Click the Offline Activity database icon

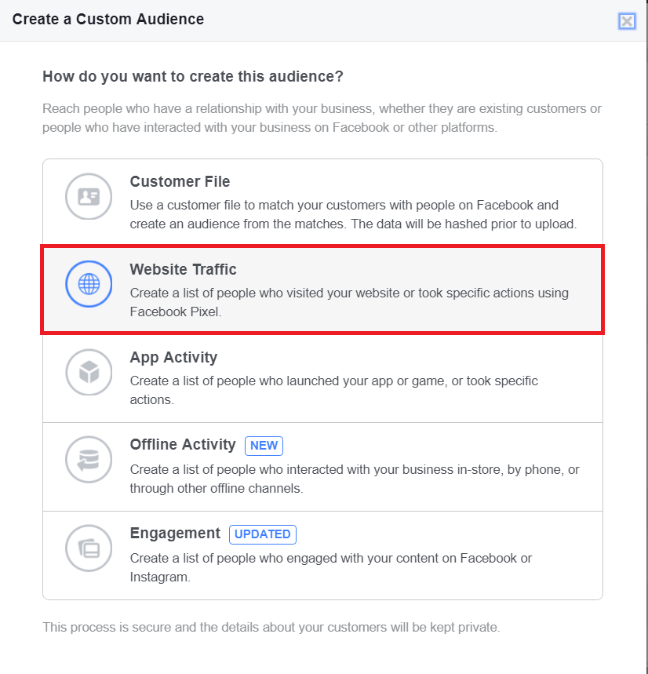coord(89,460)
